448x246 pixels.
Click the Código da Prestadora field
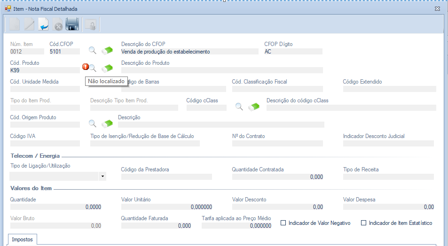pos(166,177)
